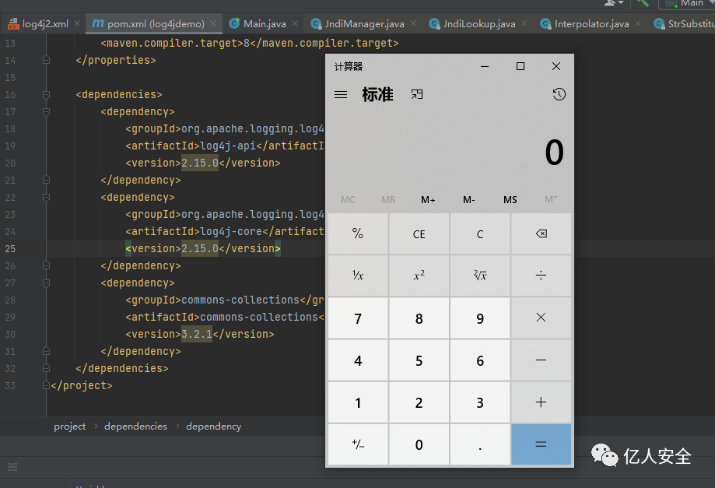Screen dimensions: 715x488
Task: Close the pom.xml tab
Action: 213,23
